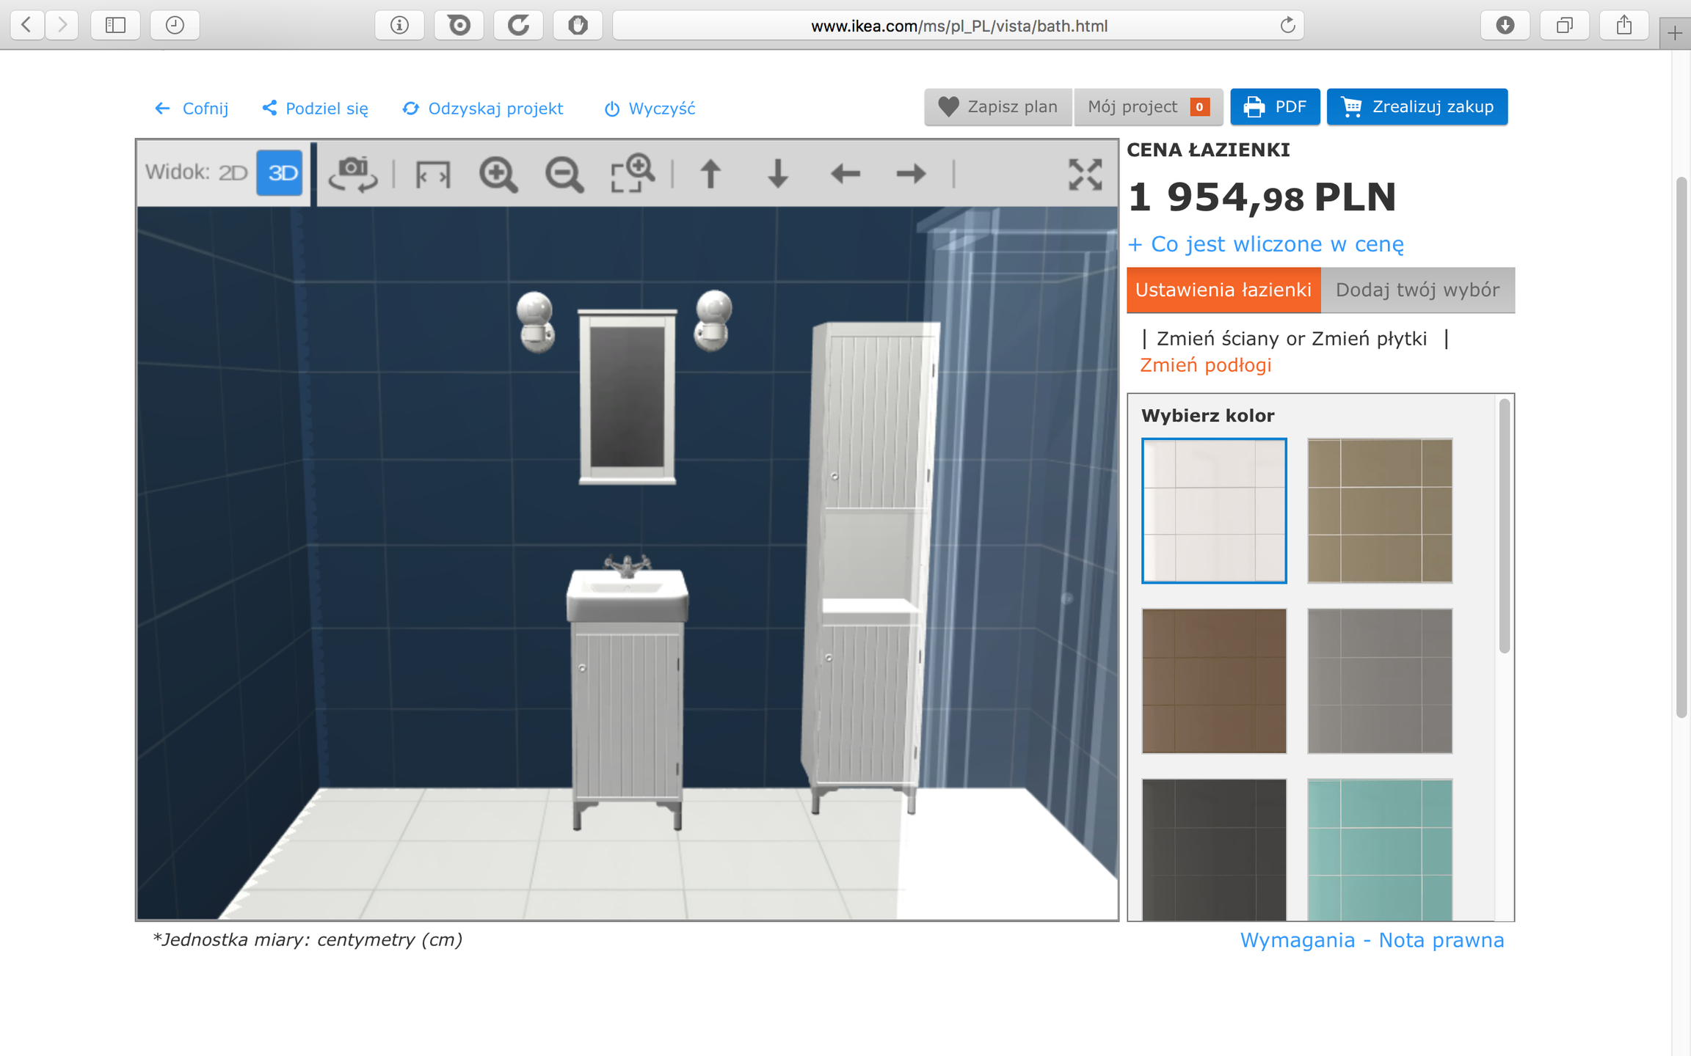The width and height of the screenshot is (1691, 1056).
Task: Zoom out of the bathroom view
Action: (562, 174)
